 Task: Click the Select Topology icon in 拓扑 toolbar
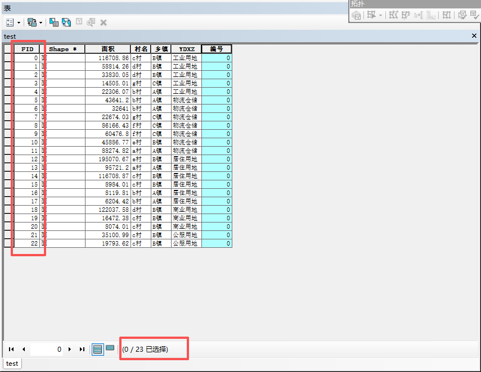click(x=357, y=15)
